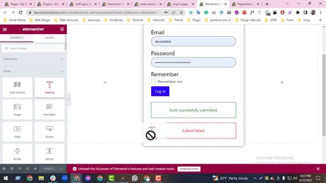
Task: Select the Text Editor widget
Action: (x=49, y=110)
